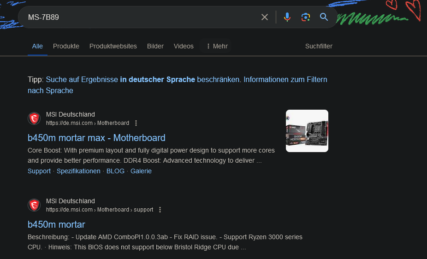
Task: Switch to the Bilder tab
Action: click(155, 46)
